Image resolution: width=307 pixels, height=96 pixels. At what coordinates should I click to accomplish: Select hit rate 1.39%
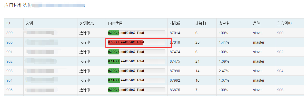tap(224, 61)
